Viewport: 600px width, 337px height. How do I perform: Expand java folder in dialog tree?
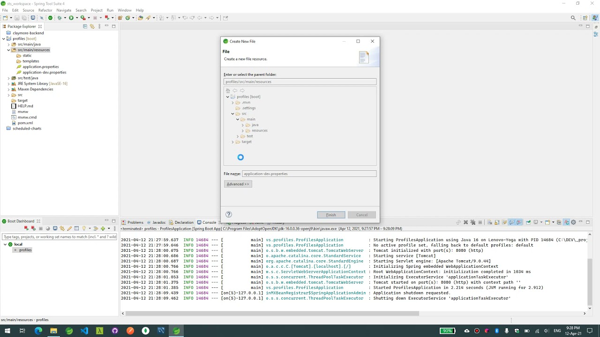coord(242,125)
